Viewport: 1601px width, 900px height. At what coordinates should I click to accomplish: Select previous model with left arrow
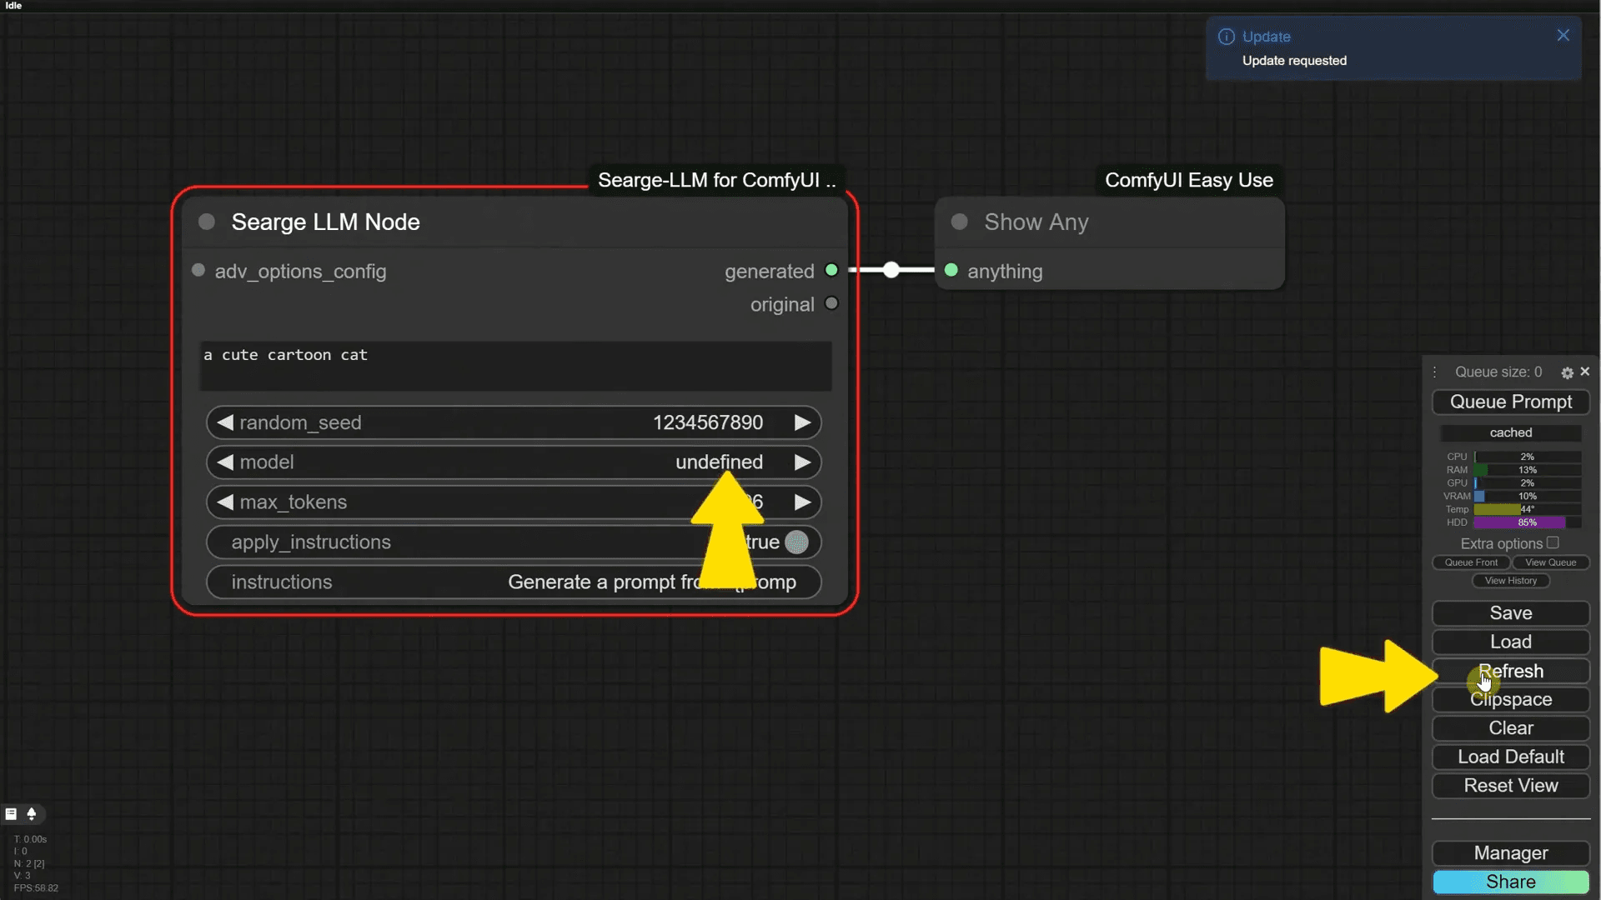(225, 462)
